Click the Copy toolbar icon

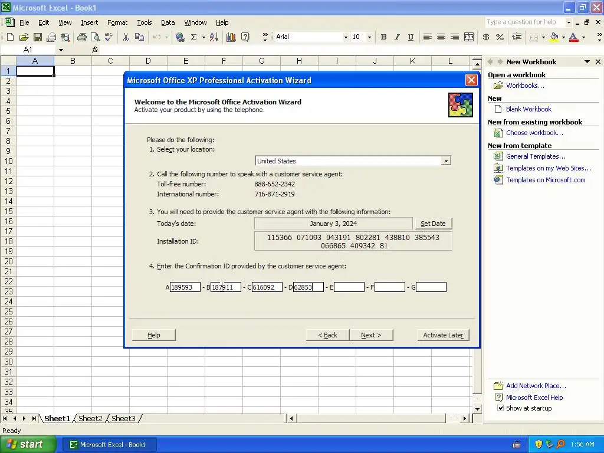139,37
